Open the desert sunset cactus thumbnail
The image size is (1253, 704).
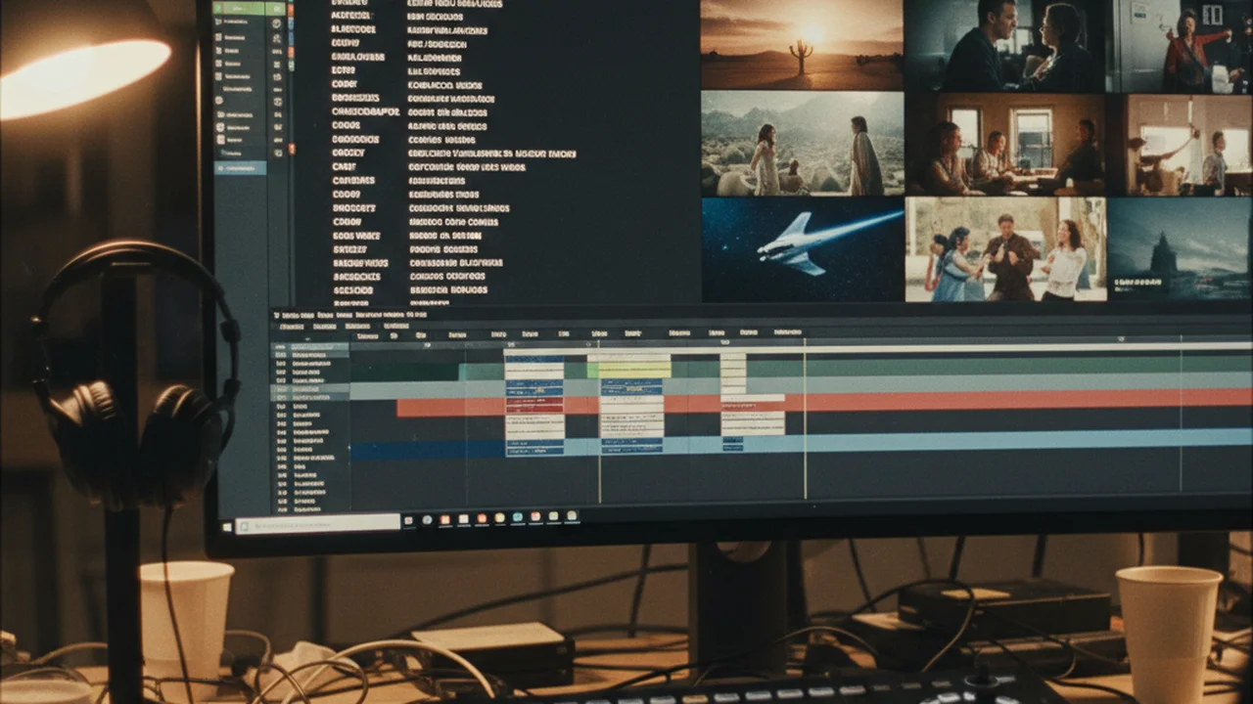coord(802,44)
